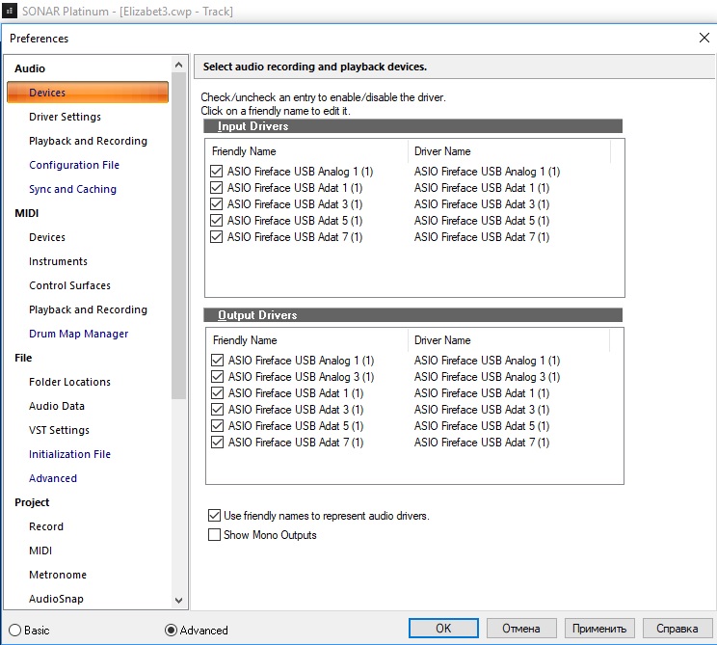Click the File section heading
The image size is (717, 645).
pos(23,358)
